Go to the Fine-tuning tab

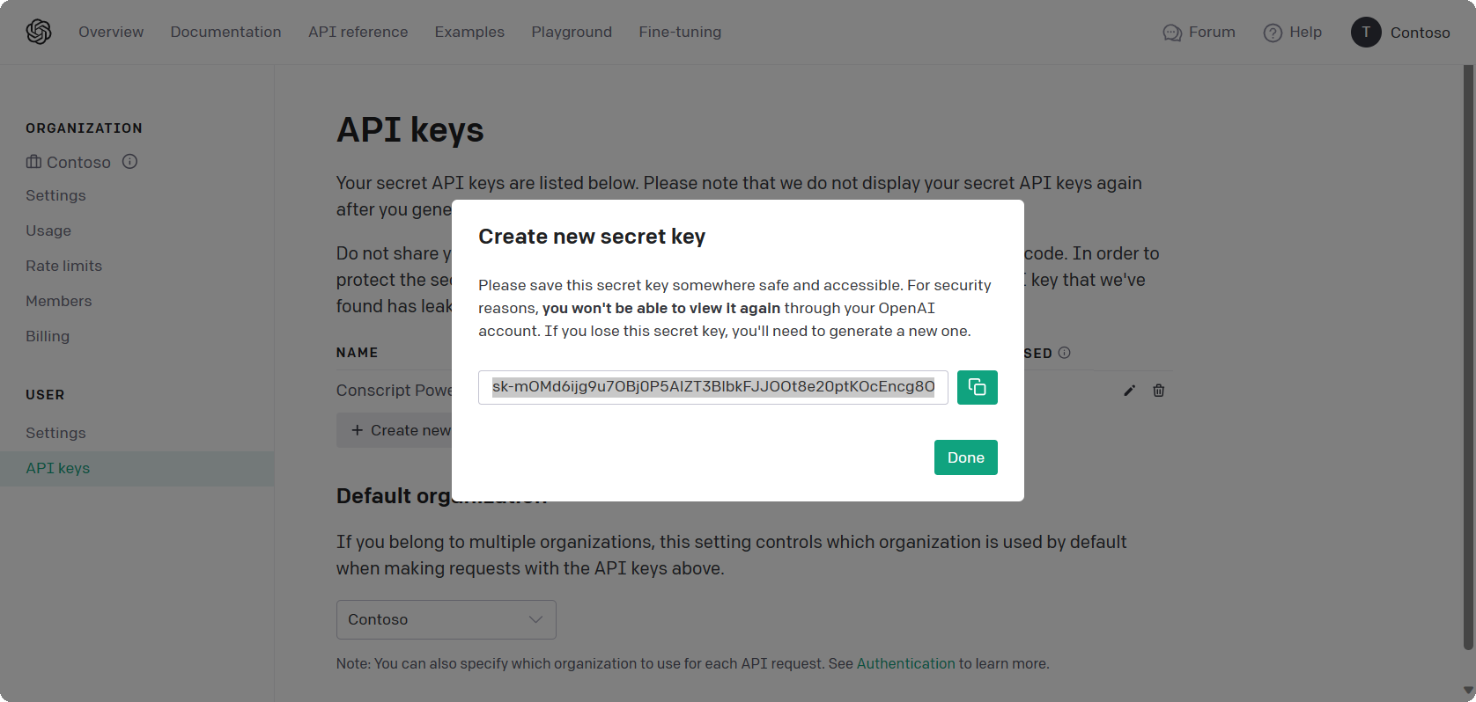[680, 32]
